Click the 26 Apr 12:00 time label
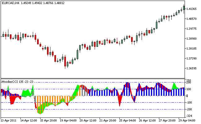The image size is (201, 124). pos(148,121)
